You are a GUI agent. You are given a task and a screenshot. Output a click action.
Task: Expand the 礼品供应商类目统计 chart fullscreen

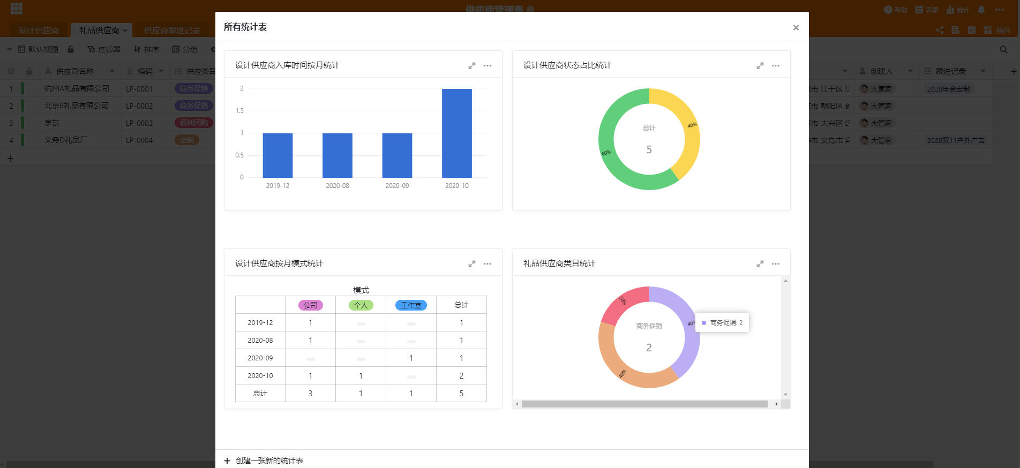point(760,264)
